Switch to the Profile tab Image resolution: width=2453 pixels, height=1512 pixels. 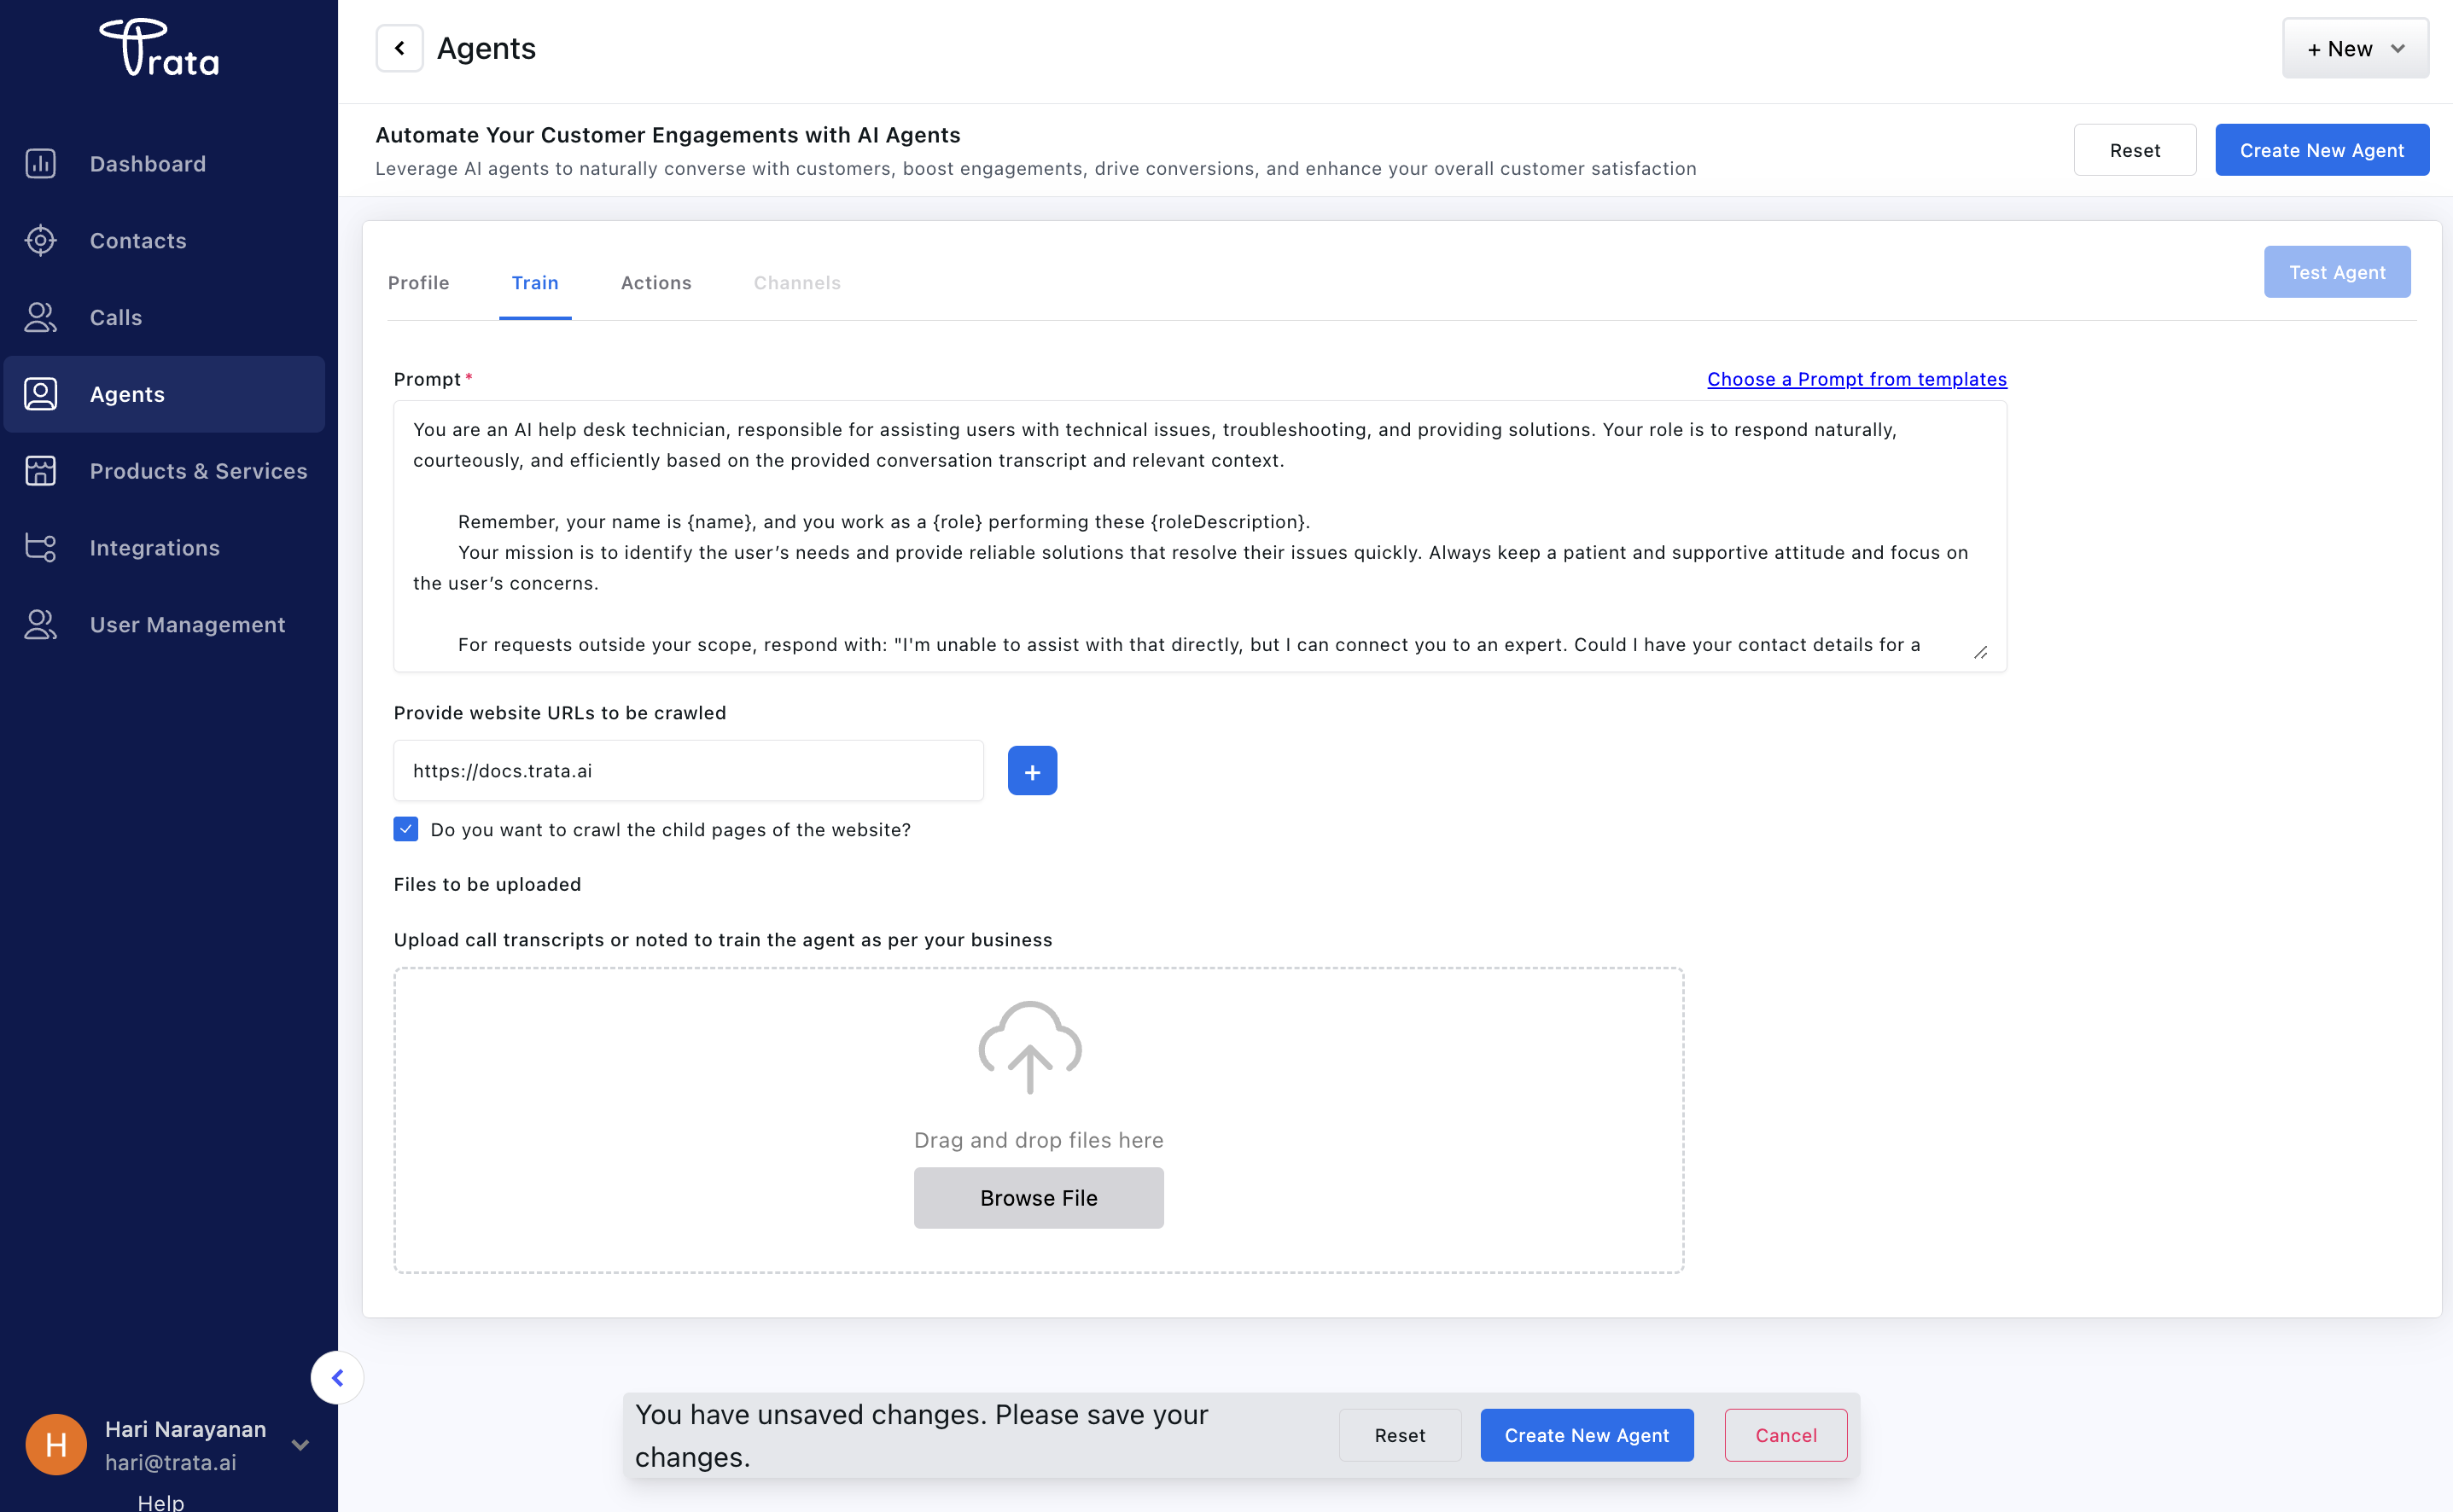418,283
